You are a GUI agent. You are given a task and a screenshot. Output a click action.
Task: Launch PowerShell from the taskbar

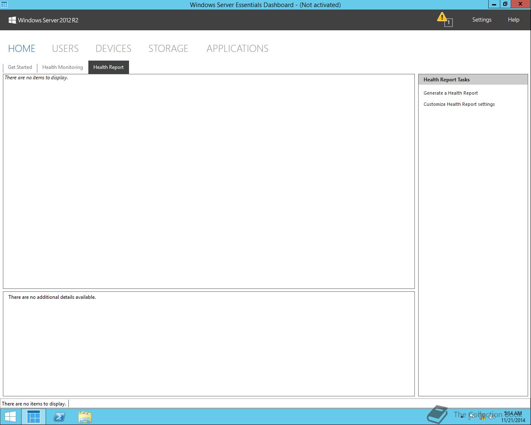tap(59, 417)
